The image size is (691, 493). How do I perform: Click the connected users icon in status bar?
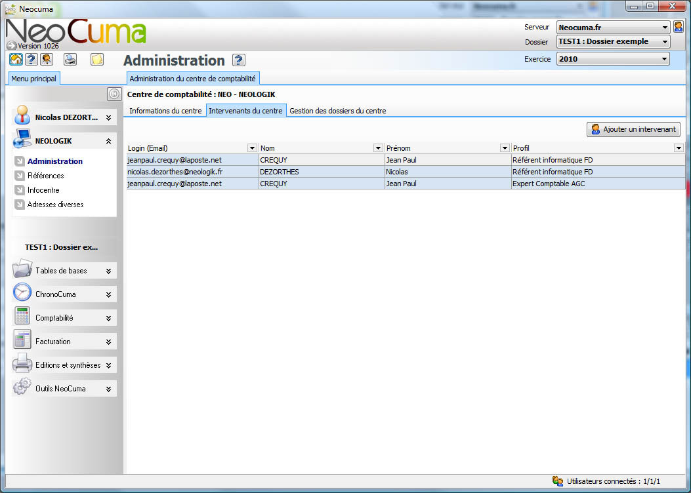558,481
